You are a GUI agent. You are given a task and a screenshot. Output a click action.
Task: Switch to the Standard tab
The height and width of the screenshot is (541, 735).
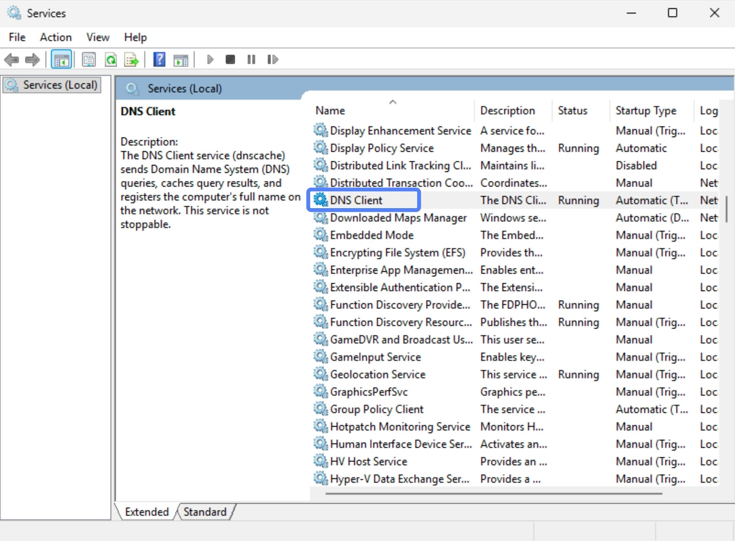pyautogui.click(x=205, y=512)
